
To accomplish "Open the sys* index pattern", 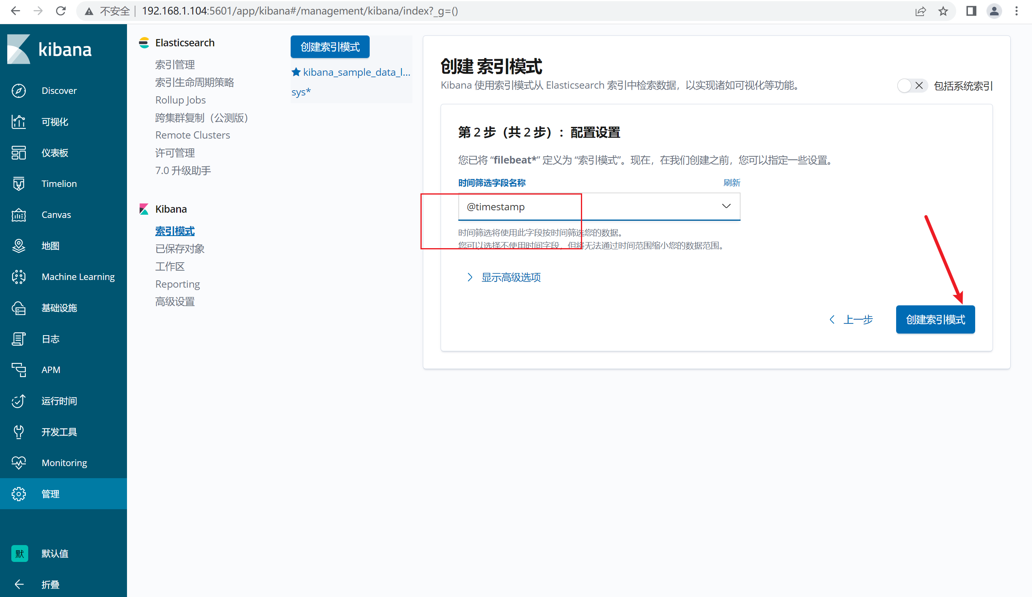I will 301,92.
